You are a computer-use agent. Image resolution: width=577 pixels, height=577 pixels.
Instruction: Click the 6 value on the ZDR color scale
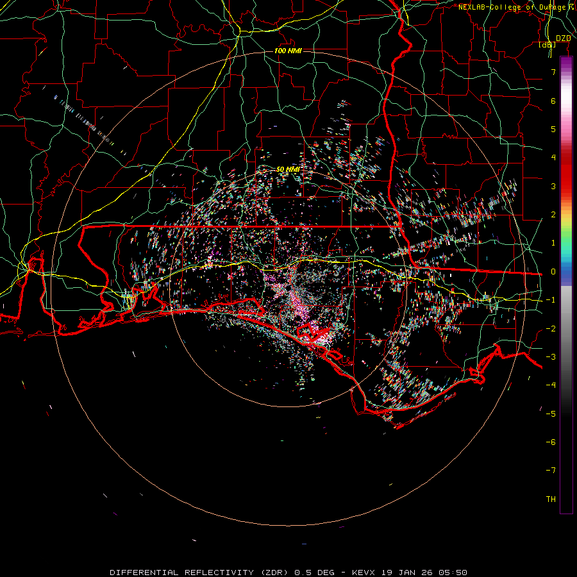pos(553,101)
